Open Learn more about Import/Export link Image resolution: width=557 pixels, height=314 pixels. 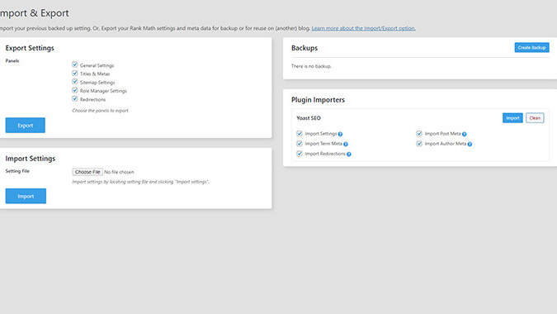tap(363, 28)
